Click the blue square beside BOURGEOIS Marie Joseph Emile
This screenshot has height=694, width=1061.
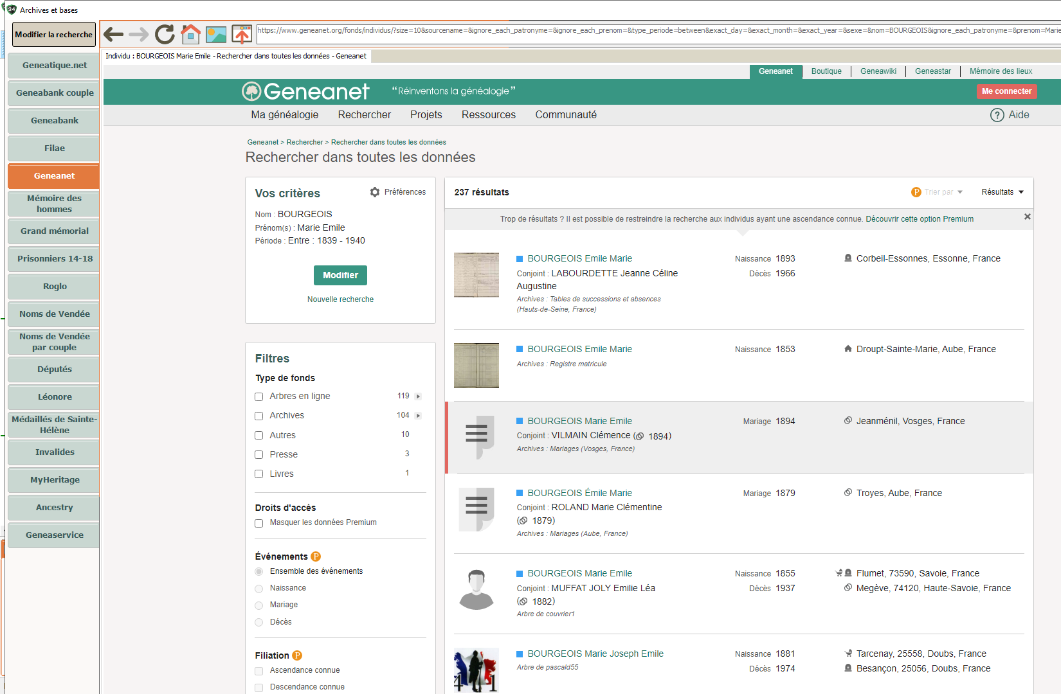click(x=520, y=654)
